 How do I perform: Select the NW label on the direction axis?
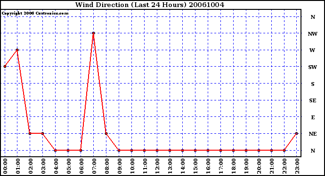click(313, 34)
